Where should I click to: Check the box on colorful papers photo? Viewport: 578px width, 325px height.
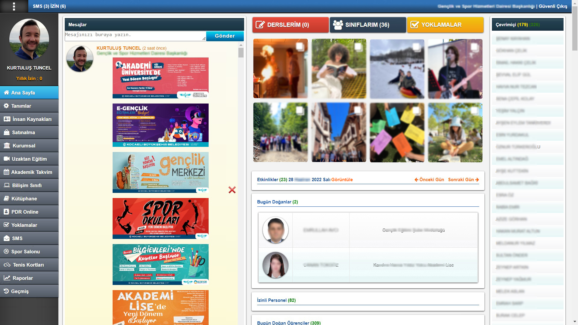pyautogui.click(x=416, y=110)
